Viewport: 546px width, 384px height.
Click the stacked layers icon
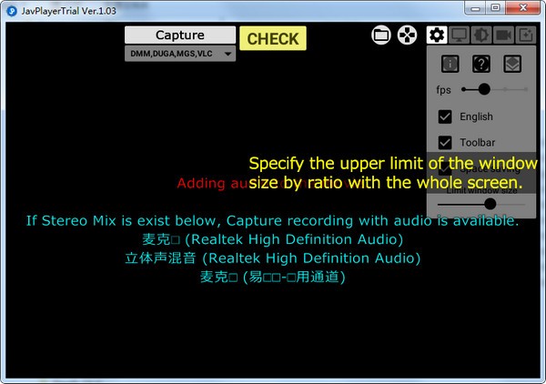pos(512,64)
